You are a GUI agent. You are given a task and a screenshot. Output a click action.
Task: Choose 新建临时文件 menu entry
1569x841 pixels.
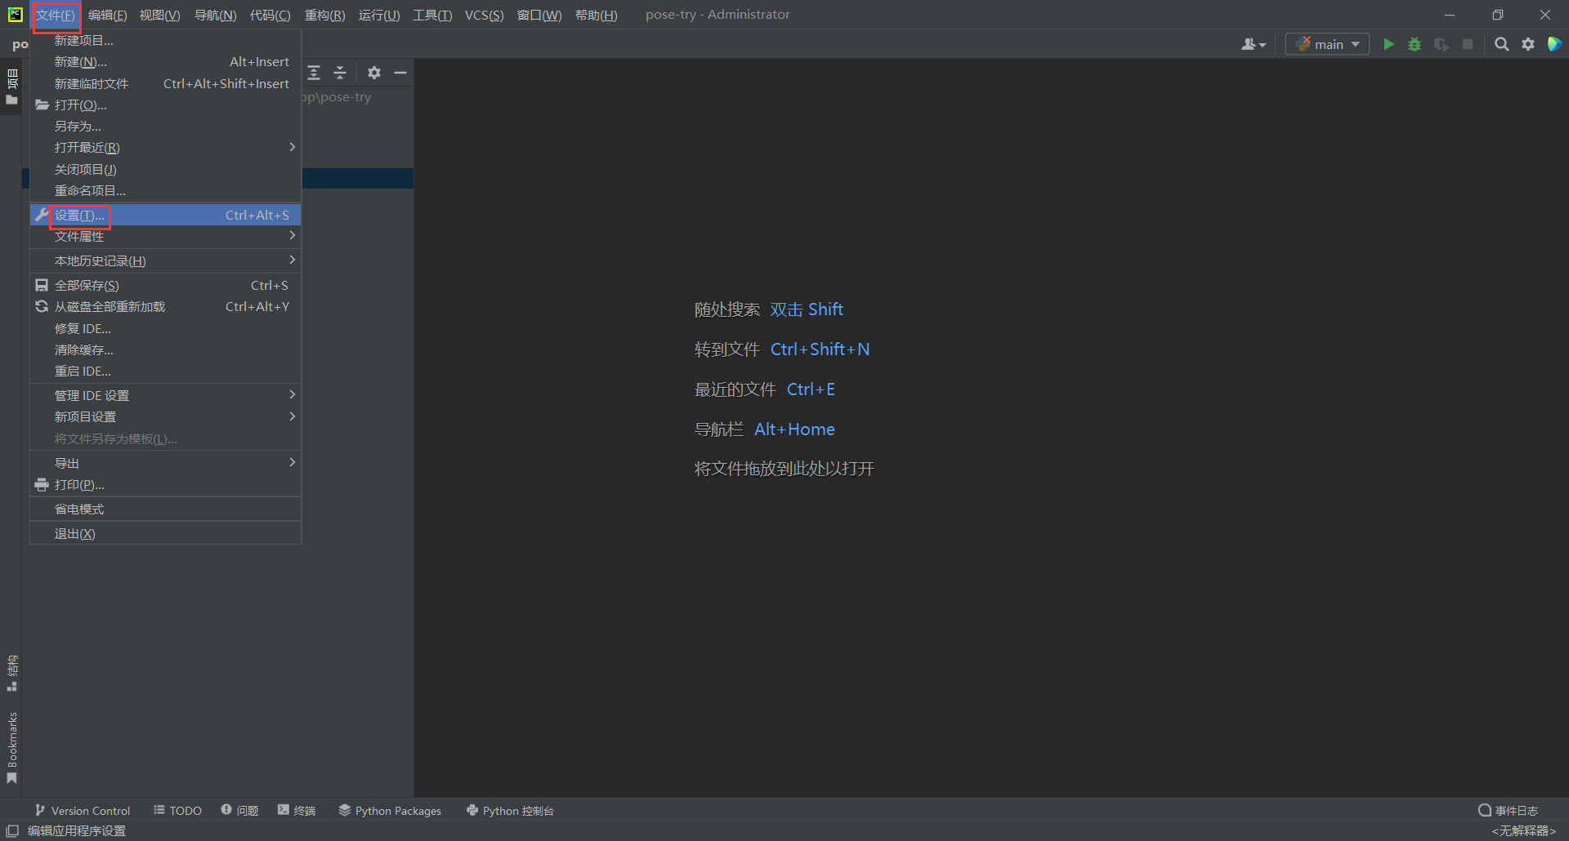click(166, 83)
